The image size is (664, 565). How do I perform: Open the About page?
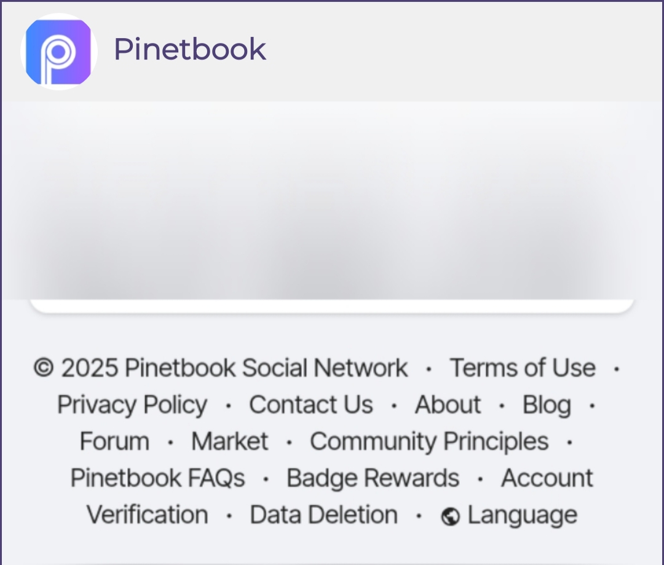click(x=448, y=405)
